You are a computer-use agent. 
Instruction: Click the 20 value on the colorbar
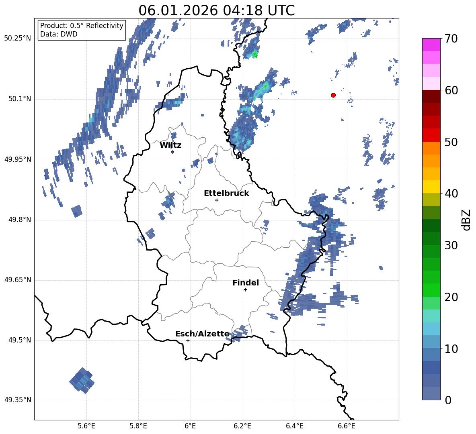tap(451, 297)
